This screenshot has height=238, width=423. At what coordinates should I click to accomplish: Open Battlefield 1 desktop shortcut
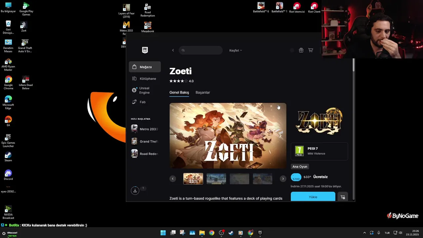coord(280,7)
